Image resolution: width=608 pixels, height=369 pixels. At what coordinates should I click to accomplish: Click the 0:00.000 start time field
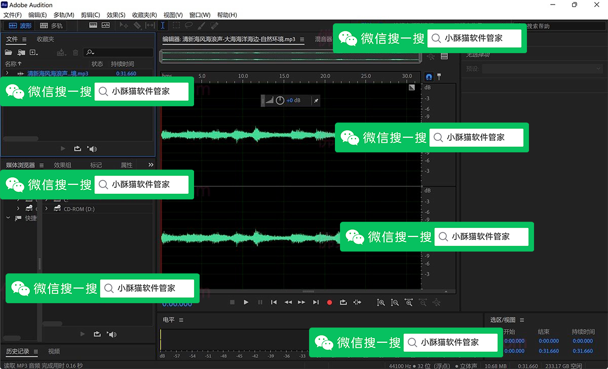tap(515, 341)
